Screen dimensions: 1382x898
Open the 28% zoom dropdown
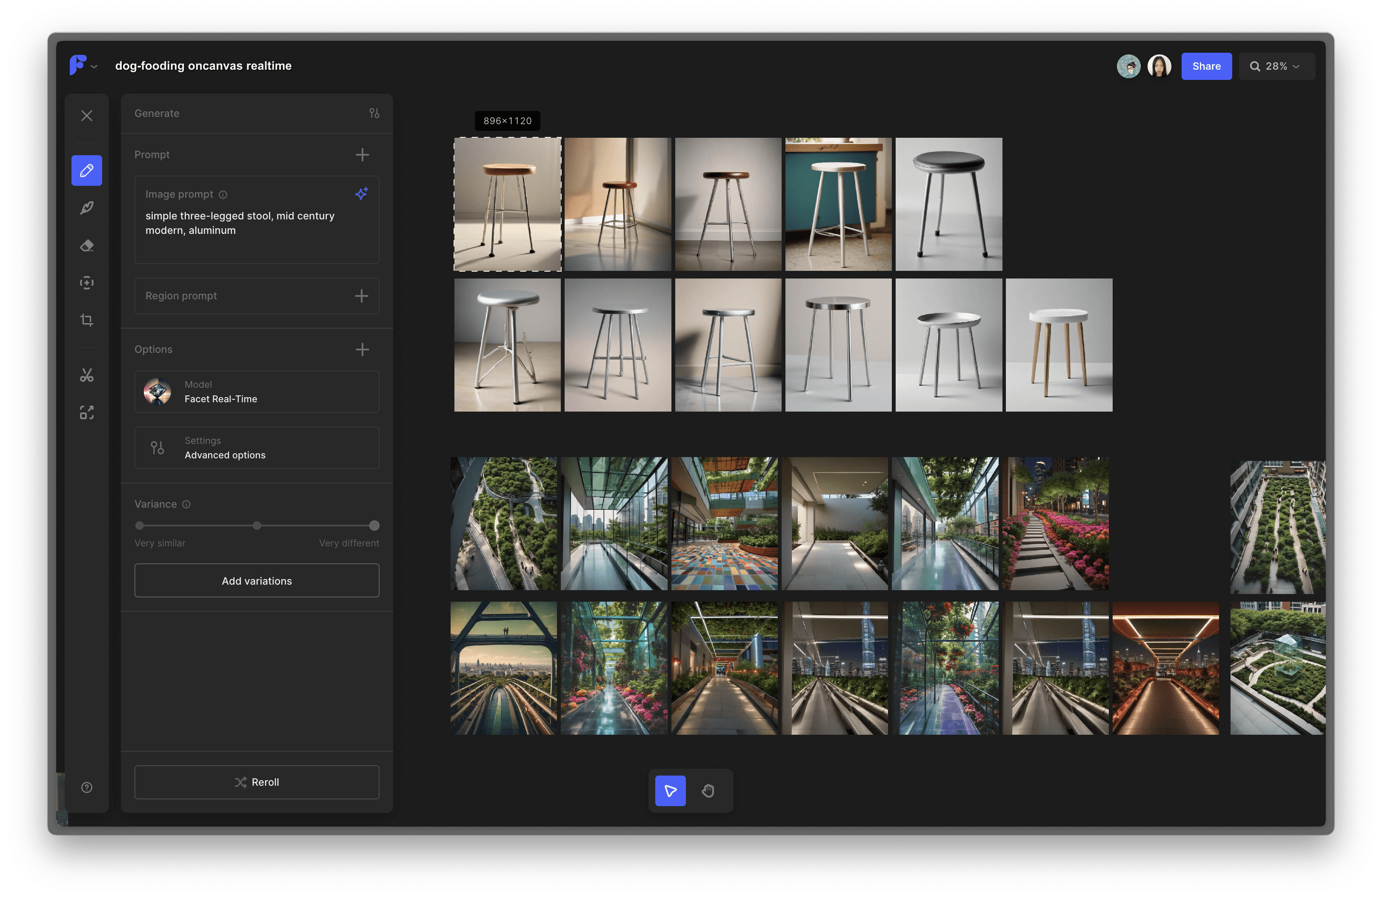[1276, 66]
